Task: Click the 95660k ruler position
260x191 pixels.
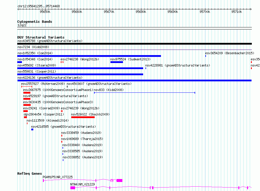Action: tap(77, 12)
